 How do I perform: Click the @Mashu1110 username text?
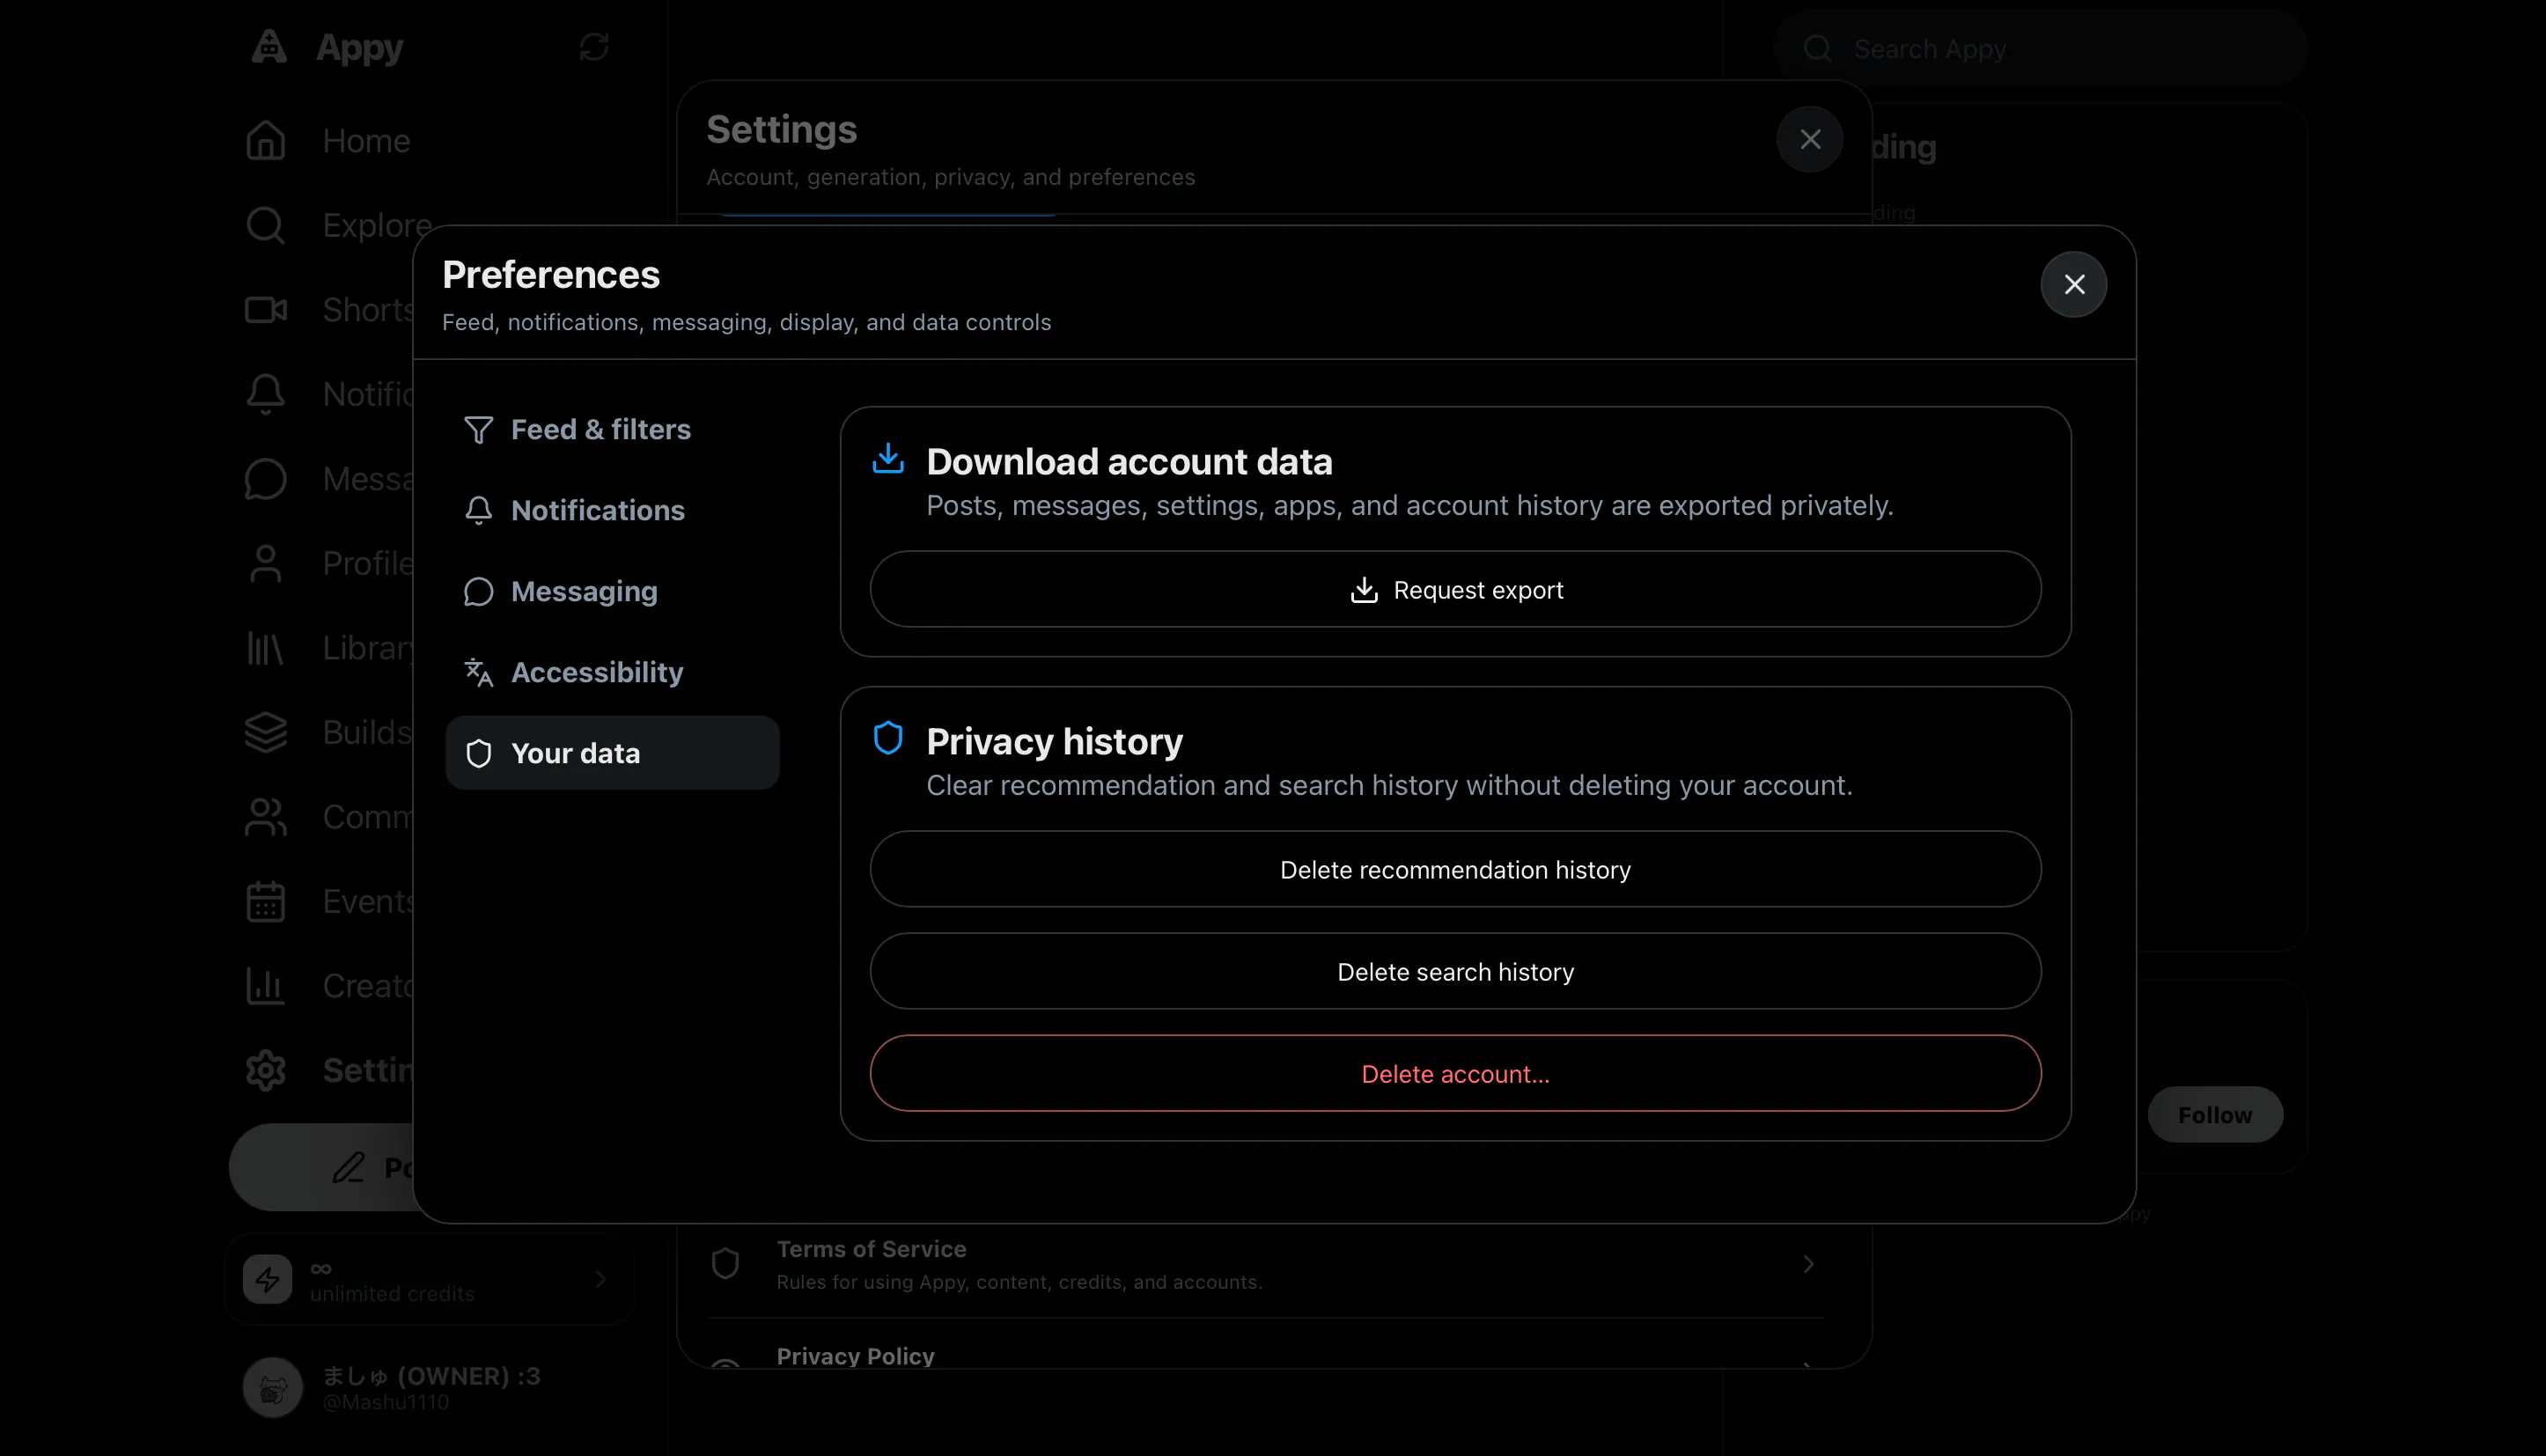(x=385, y=1402)
